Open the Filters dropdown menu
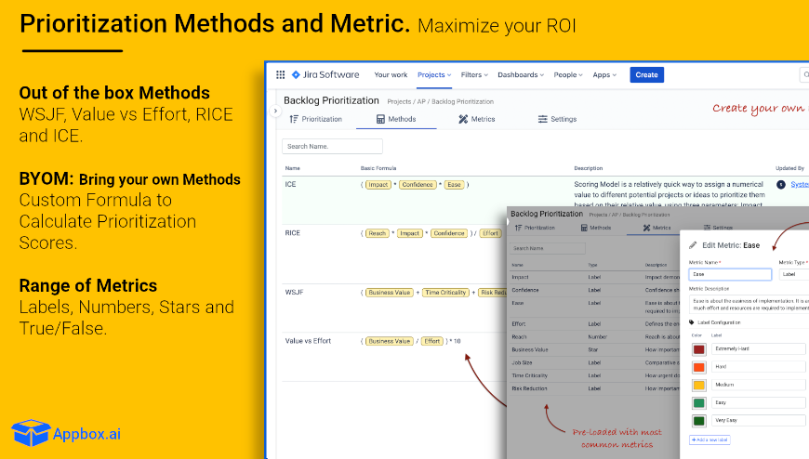 tap(474, 74)
